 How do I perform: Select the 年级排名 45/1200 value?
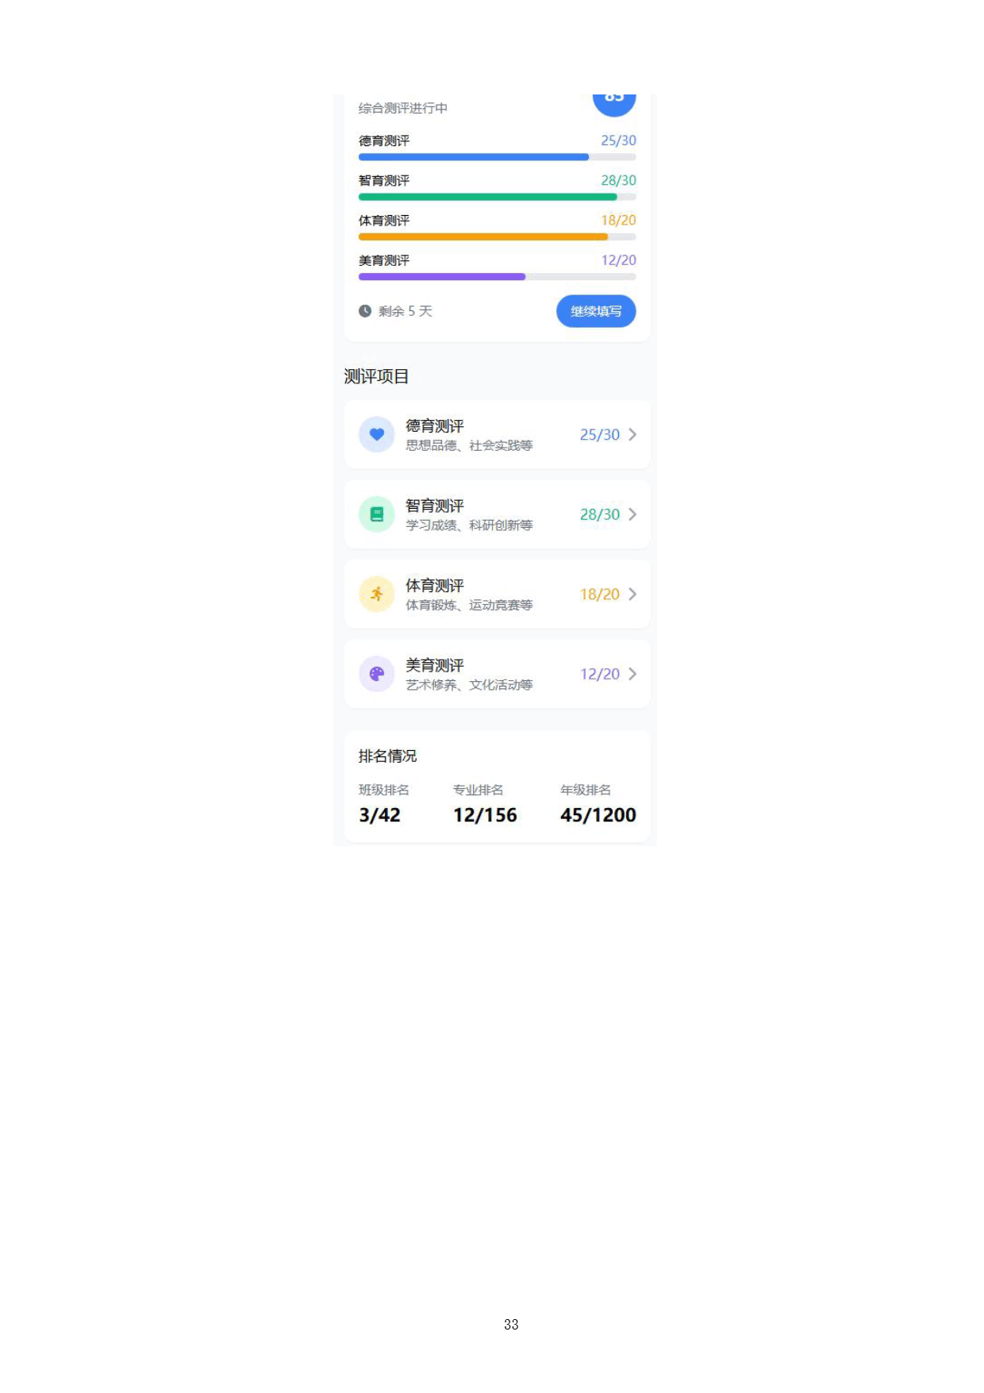598,815
